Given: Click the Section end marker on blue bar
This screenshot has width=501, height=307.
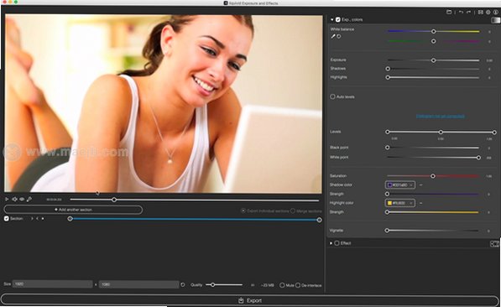Looking at the screenshot, I should [x=319, y=220].
